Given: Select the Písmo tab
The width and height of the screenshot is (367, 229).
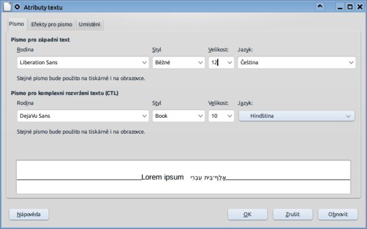Looking at the screenshot, I should tap(17, 24).
